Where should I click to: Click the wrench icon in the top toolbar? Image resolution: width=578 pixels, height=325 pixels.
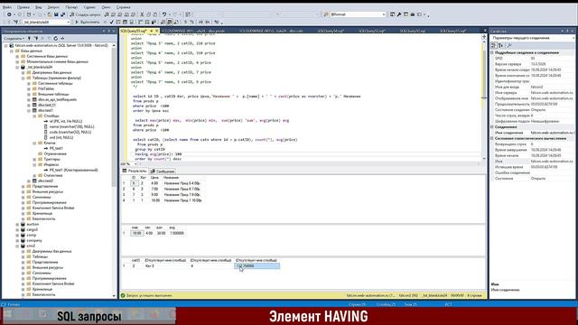[399, 14]
